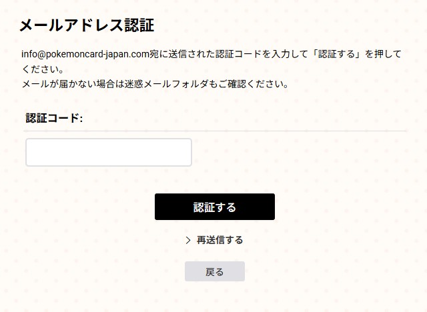Screen dimensions: 427x312
Task: Click the 認証 kanji in the page title
Action: 139,25
